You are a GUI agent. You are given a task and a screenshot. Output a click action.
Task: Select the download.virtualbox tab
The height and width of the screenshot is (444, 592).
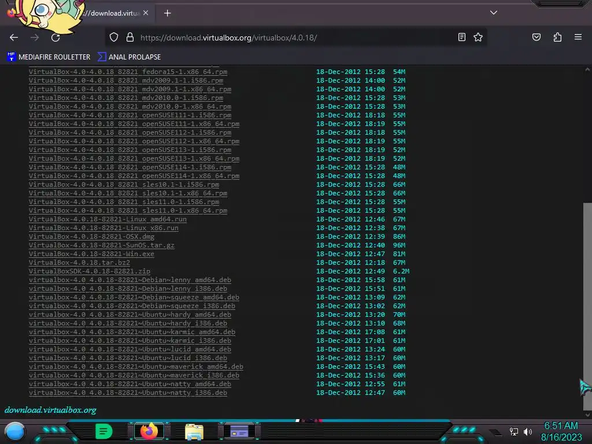coord(112,13)
